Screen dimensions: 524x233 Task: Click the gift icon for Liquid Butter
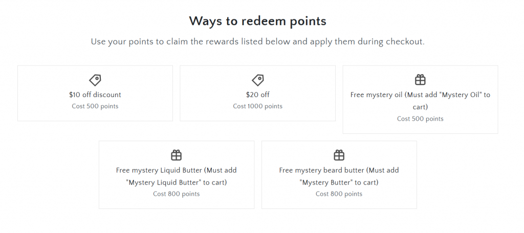177,155
